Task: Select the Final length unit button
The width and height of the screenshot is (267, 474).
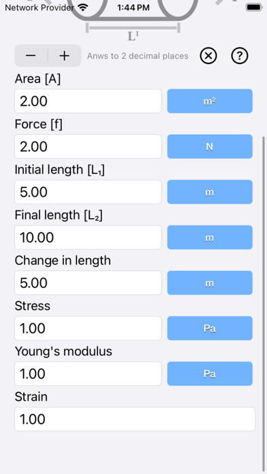Action: (210, 237)
